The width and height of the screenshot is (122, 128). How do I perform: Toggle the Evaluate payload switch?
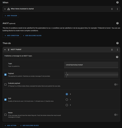(x=116, y=84)
